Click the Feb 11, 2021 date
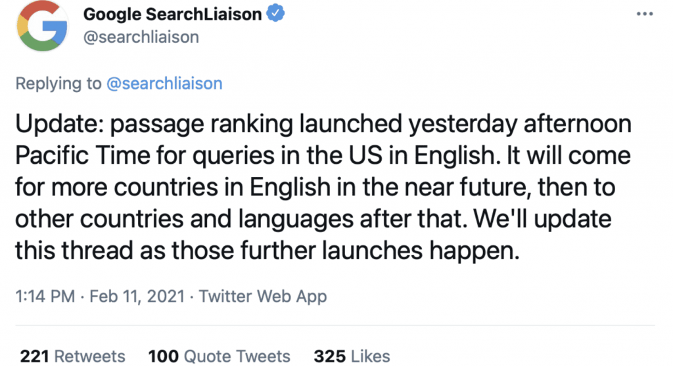The height and width of the screenshot is (367, 673). click(137, 297)
